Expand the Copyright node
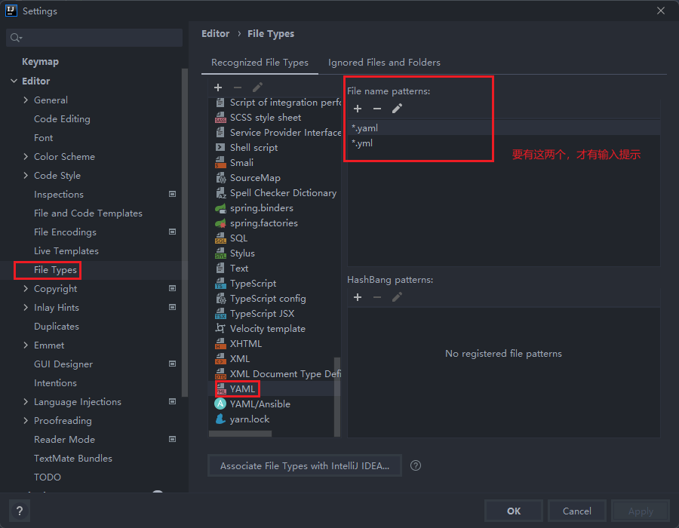The image size is (679, 528). [26, 289]
